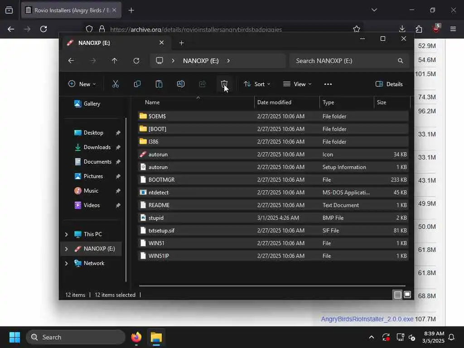Click the Firefox URL address bar

pos(223,29)
